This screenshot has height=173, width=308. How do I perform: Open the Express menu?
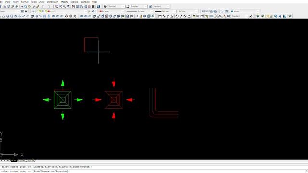pos(75,2)
